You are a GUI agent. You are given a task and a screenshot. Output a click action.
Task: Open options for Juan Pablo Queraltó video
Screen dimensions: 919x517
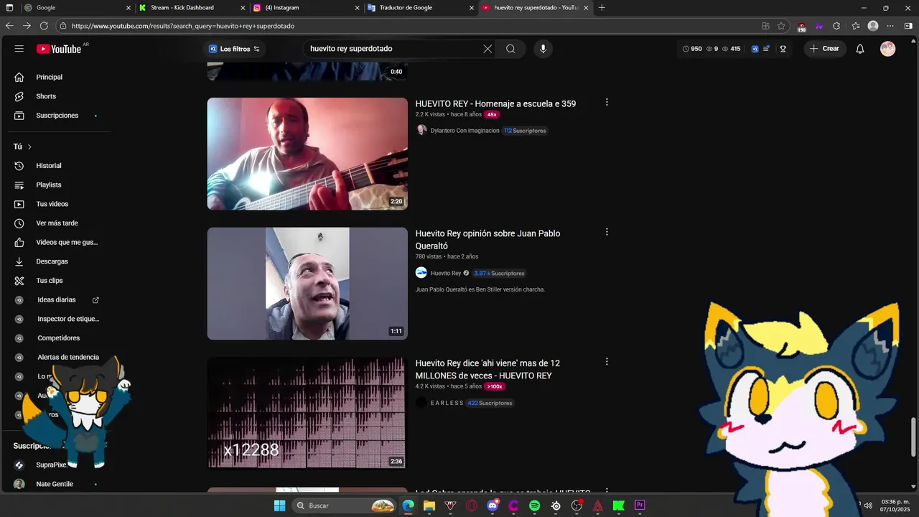click(607, 232)
